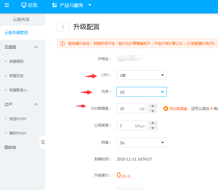Click the hamburger menu icon in top bar
Screen dimensions: 218x190
(7, 5)
